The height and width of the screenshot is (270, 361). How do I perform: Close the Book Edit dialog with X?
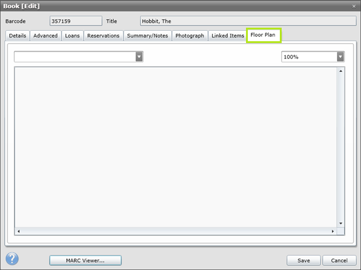[x=354, y=6]
